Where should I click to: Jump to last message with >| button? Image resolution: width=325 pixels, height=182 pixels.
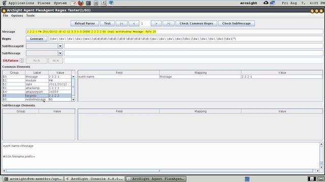[x=169, y=24]
